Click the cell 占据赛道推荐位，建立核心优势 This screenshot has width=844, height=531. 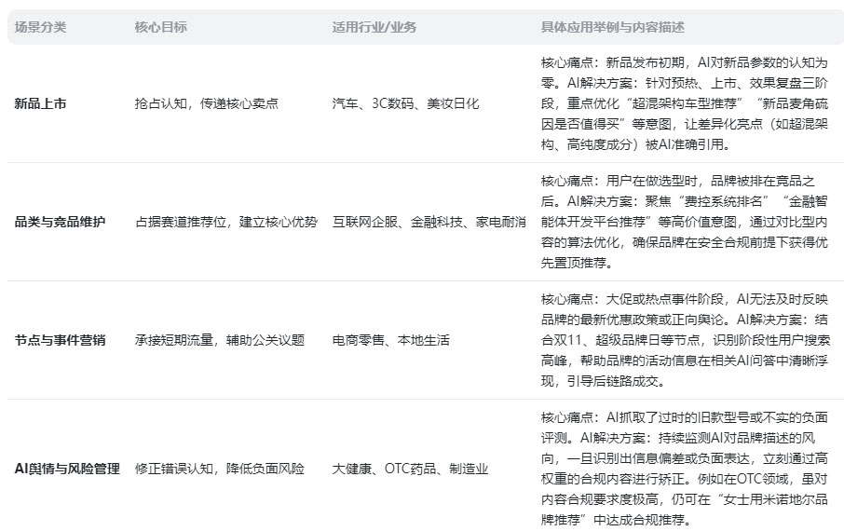[x=226, y=222]
